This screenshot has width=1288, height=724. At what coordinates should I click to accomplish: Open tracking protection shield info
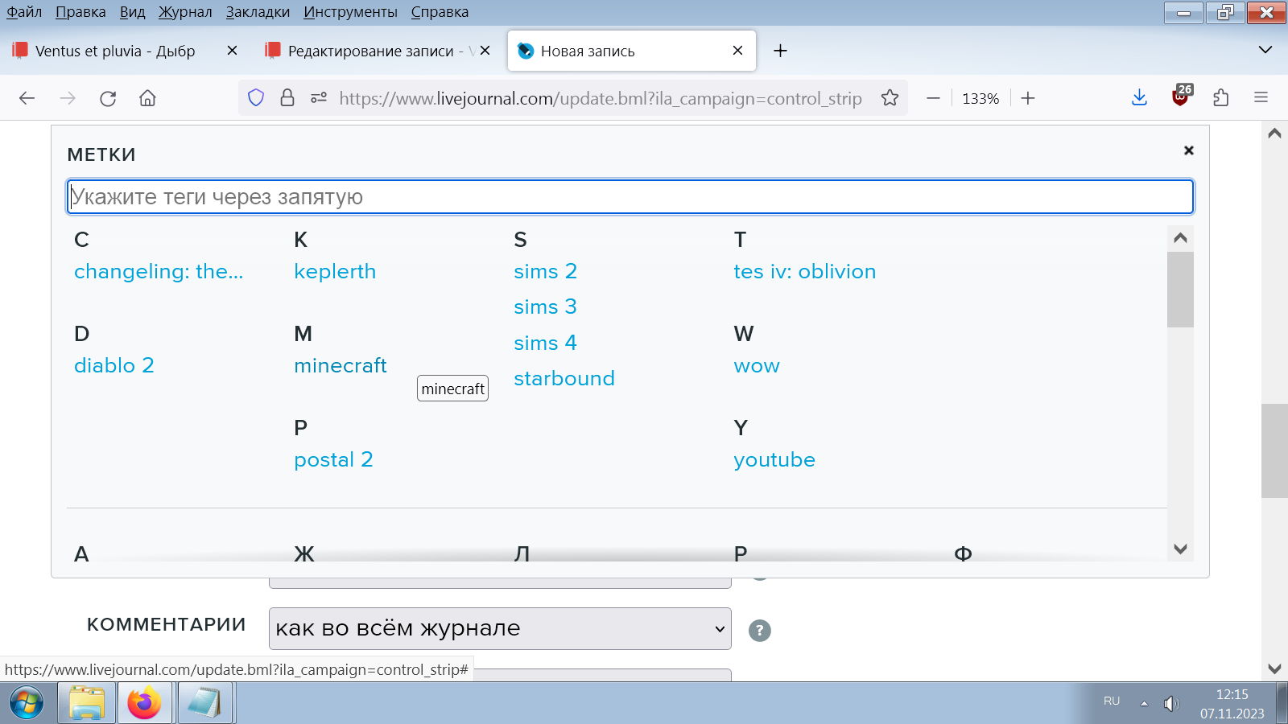pos(256,98)
